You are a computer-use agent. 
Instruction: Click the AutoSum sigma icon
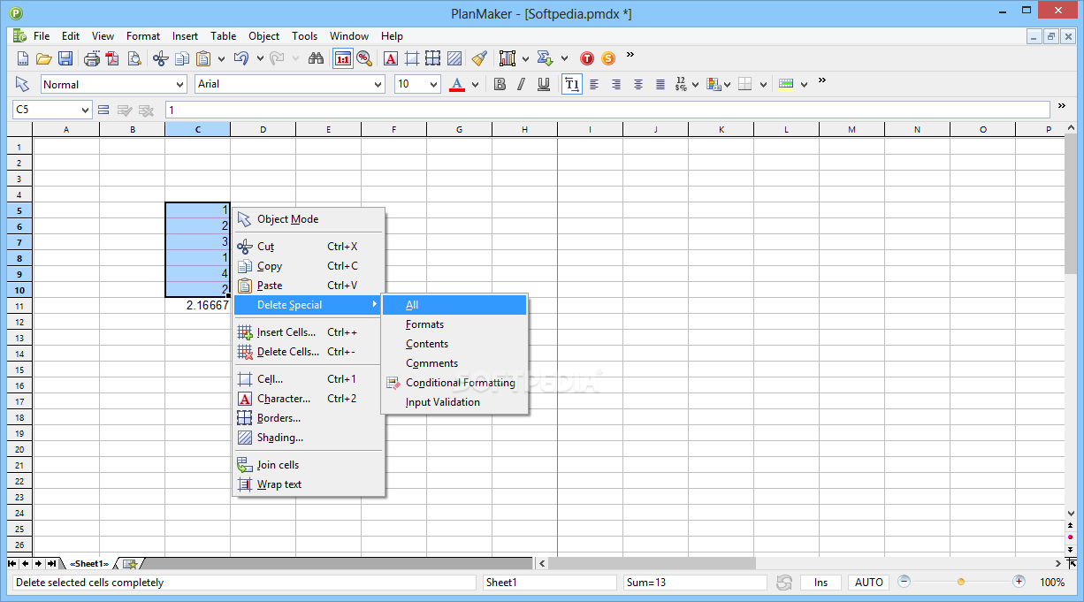click(545, 58)
